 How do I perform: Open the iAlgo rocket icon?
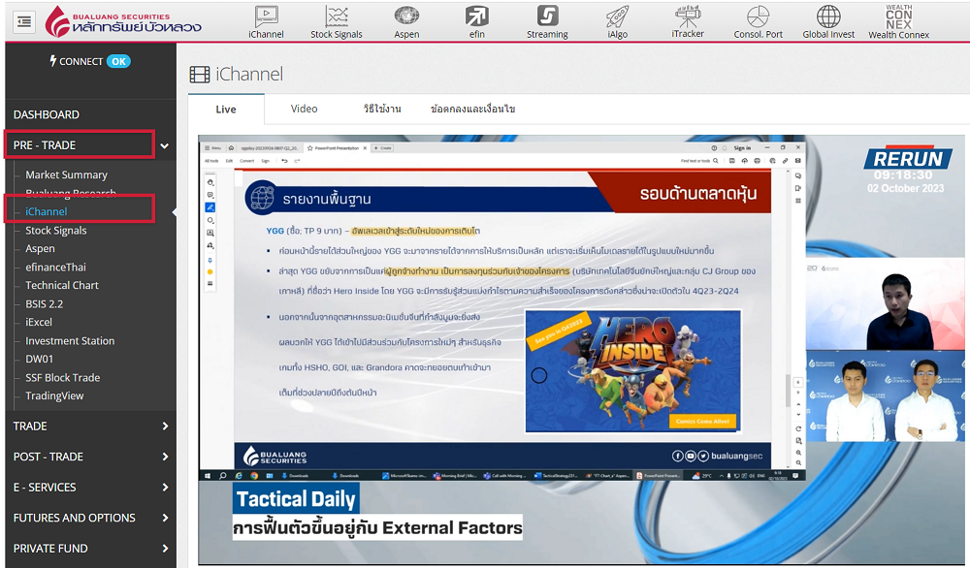click(x=617, y=22)
